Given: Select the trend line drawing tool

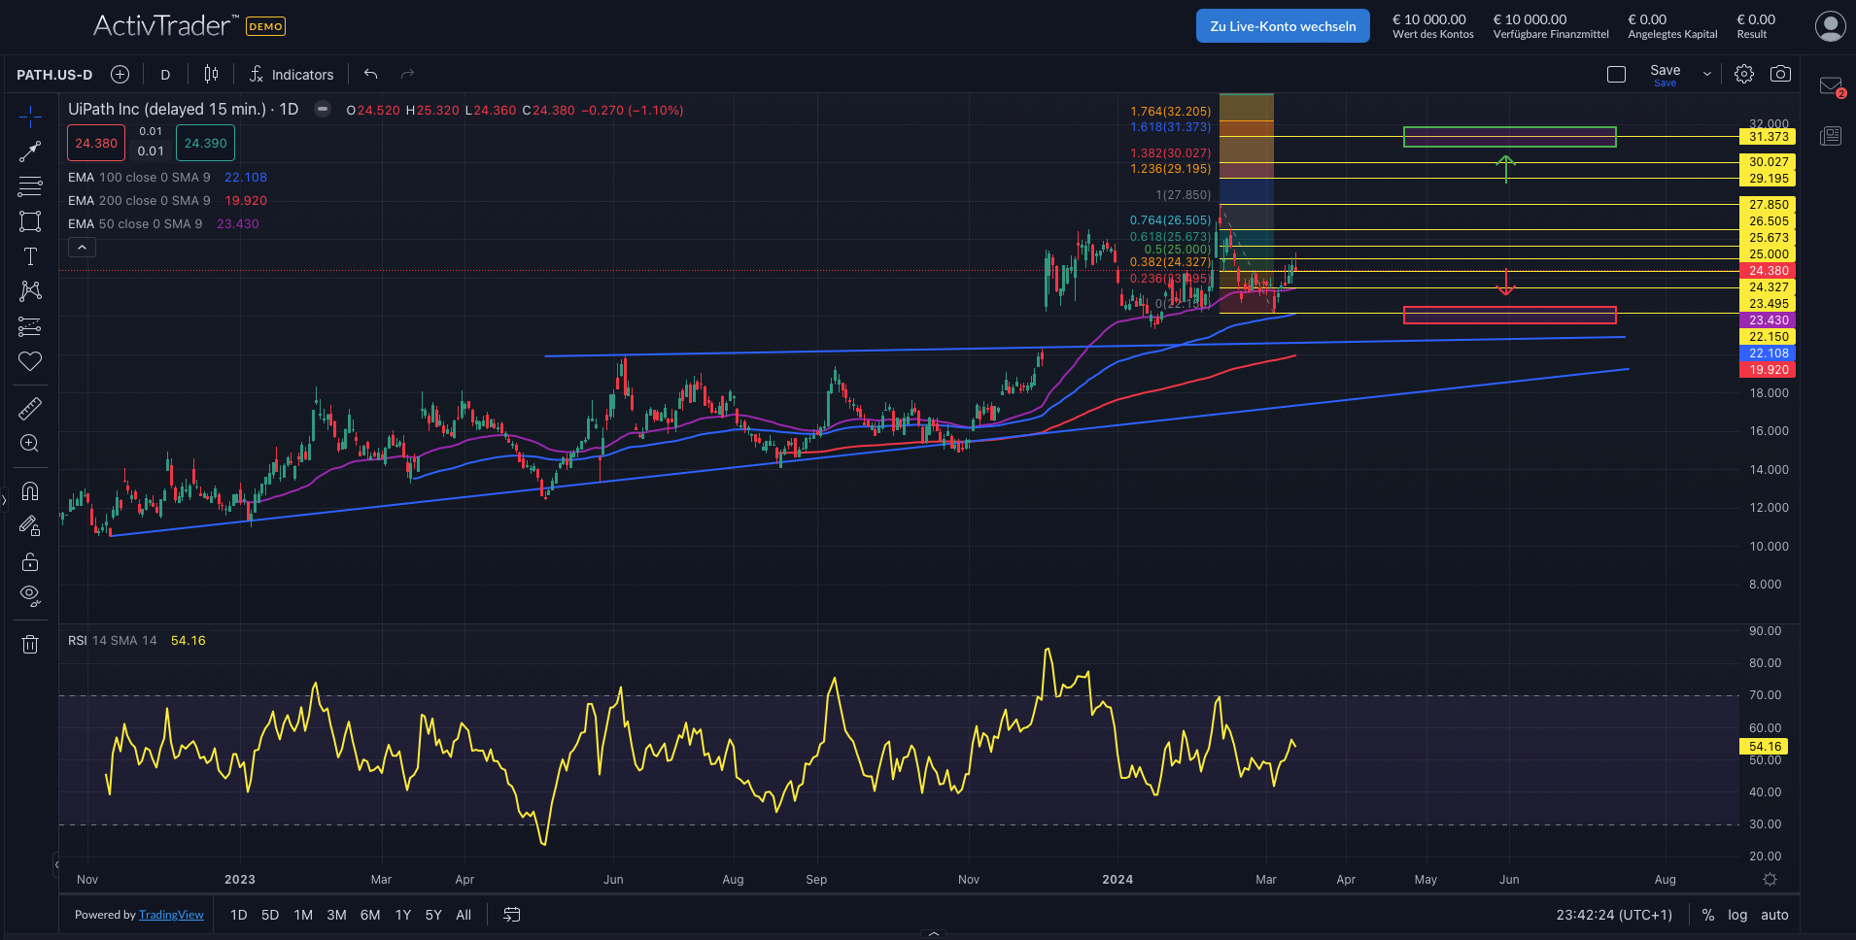Looking at the screenshot, I should pos(30,151).
